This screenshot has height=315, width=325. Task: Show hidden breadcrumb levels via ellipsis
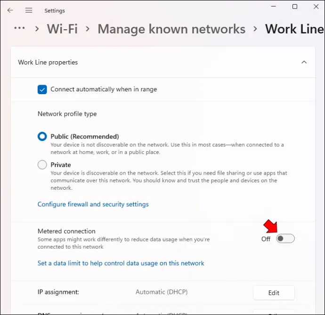click(x=19, y=28)
